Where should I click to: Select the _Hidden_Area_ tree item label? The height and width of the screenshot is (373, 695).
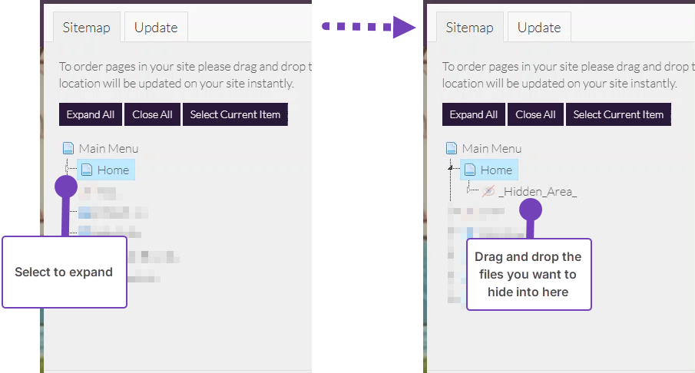(538, 192)
